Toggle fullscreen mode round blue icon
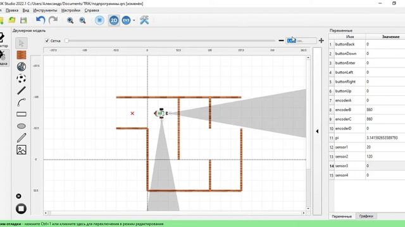Viewport: 405px width, 227px height. coord(99,20)
